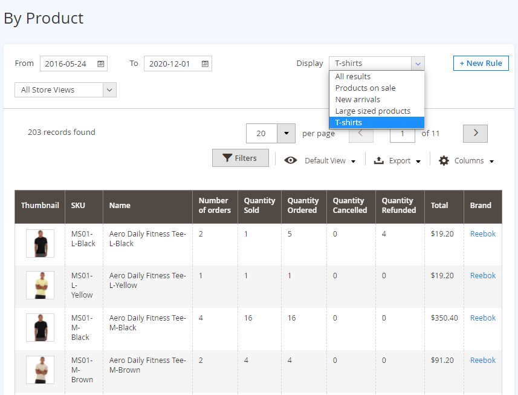Click the funnel Filters button
Image resolution: width=518 pixels, height=395 pixels.
coord(240,158)
